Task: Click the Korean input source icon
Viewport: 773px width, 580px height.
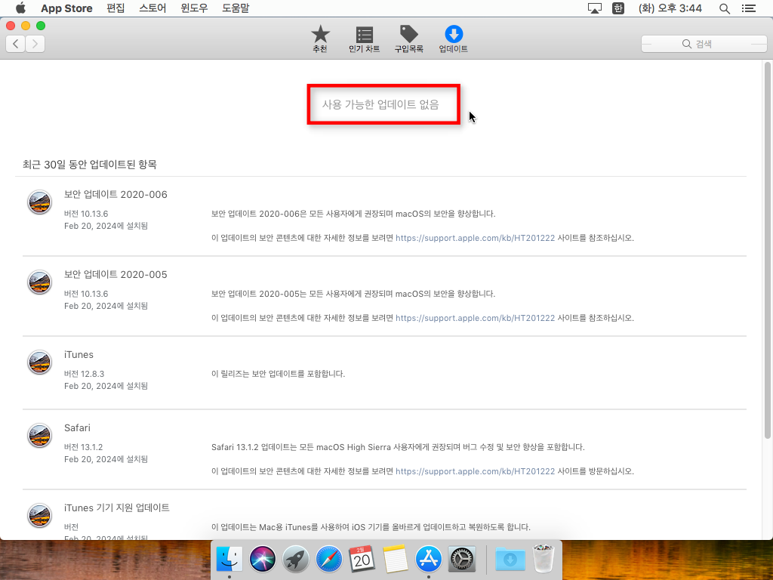Action: pos(617,8)
